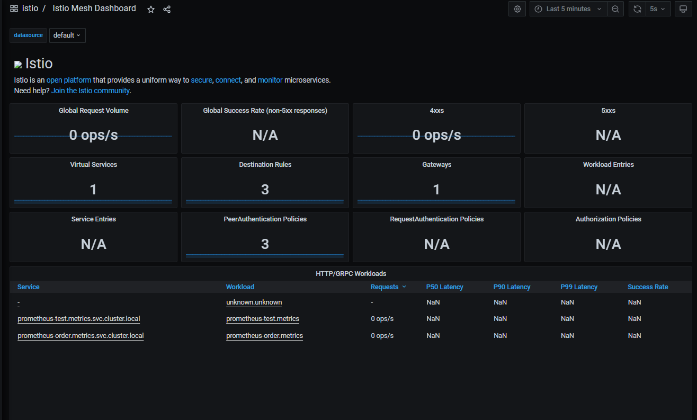Click the Istio logo next to the heading
This screenshot has width=697, height=420.
[x=17, y=64]
